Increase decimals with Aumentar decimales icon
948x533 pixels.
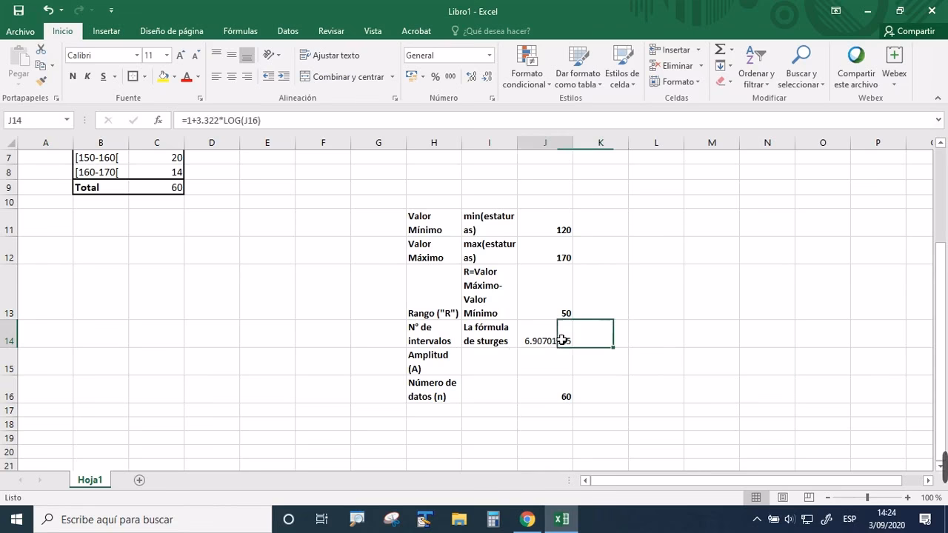pos(471,76)
